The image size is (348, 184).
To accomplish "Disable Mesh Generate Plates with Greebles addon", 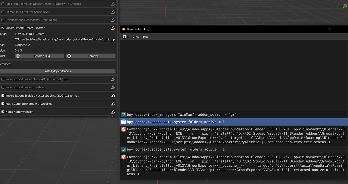I will (3, 104).
